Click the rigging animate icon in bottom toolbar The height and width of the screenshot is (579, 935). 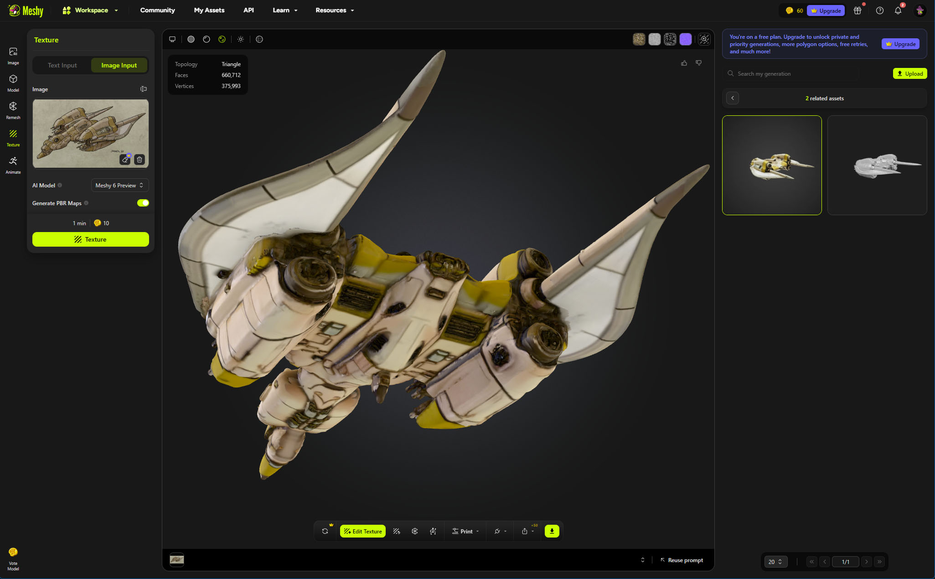coord(433,531)
